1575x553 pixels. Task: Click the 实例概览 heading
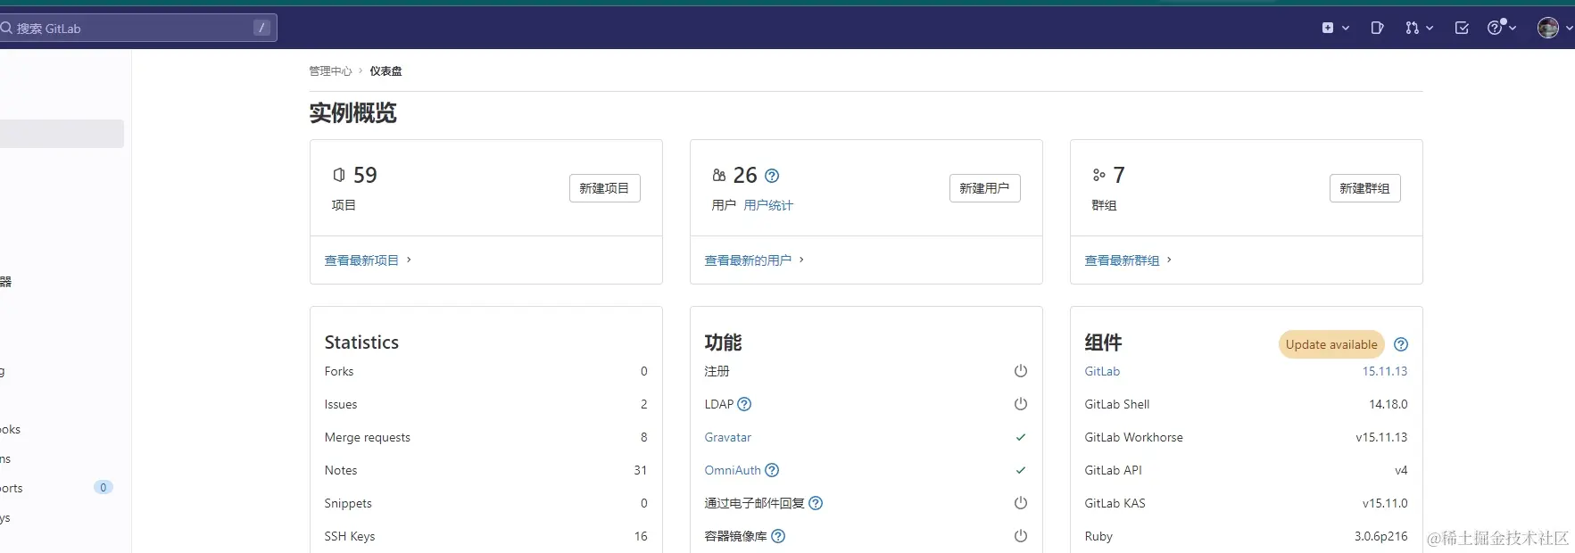click(x=353, y=113)
